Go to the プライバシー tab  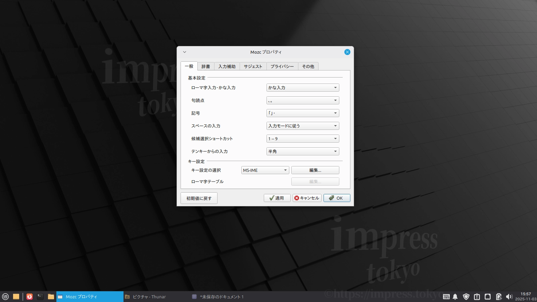282,66
